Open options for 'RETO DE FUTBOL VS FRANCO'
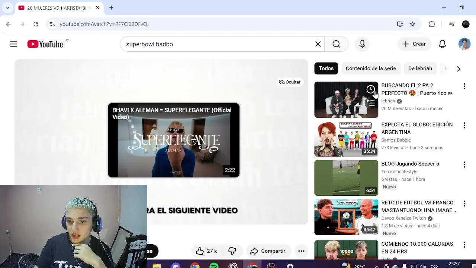 point(464,204)
